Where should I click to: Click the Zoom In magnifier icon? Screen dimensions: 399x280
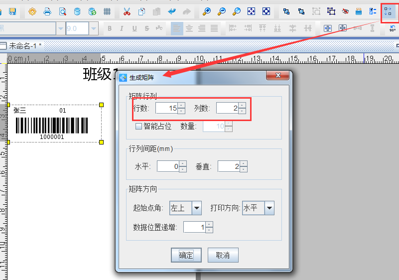207,11
